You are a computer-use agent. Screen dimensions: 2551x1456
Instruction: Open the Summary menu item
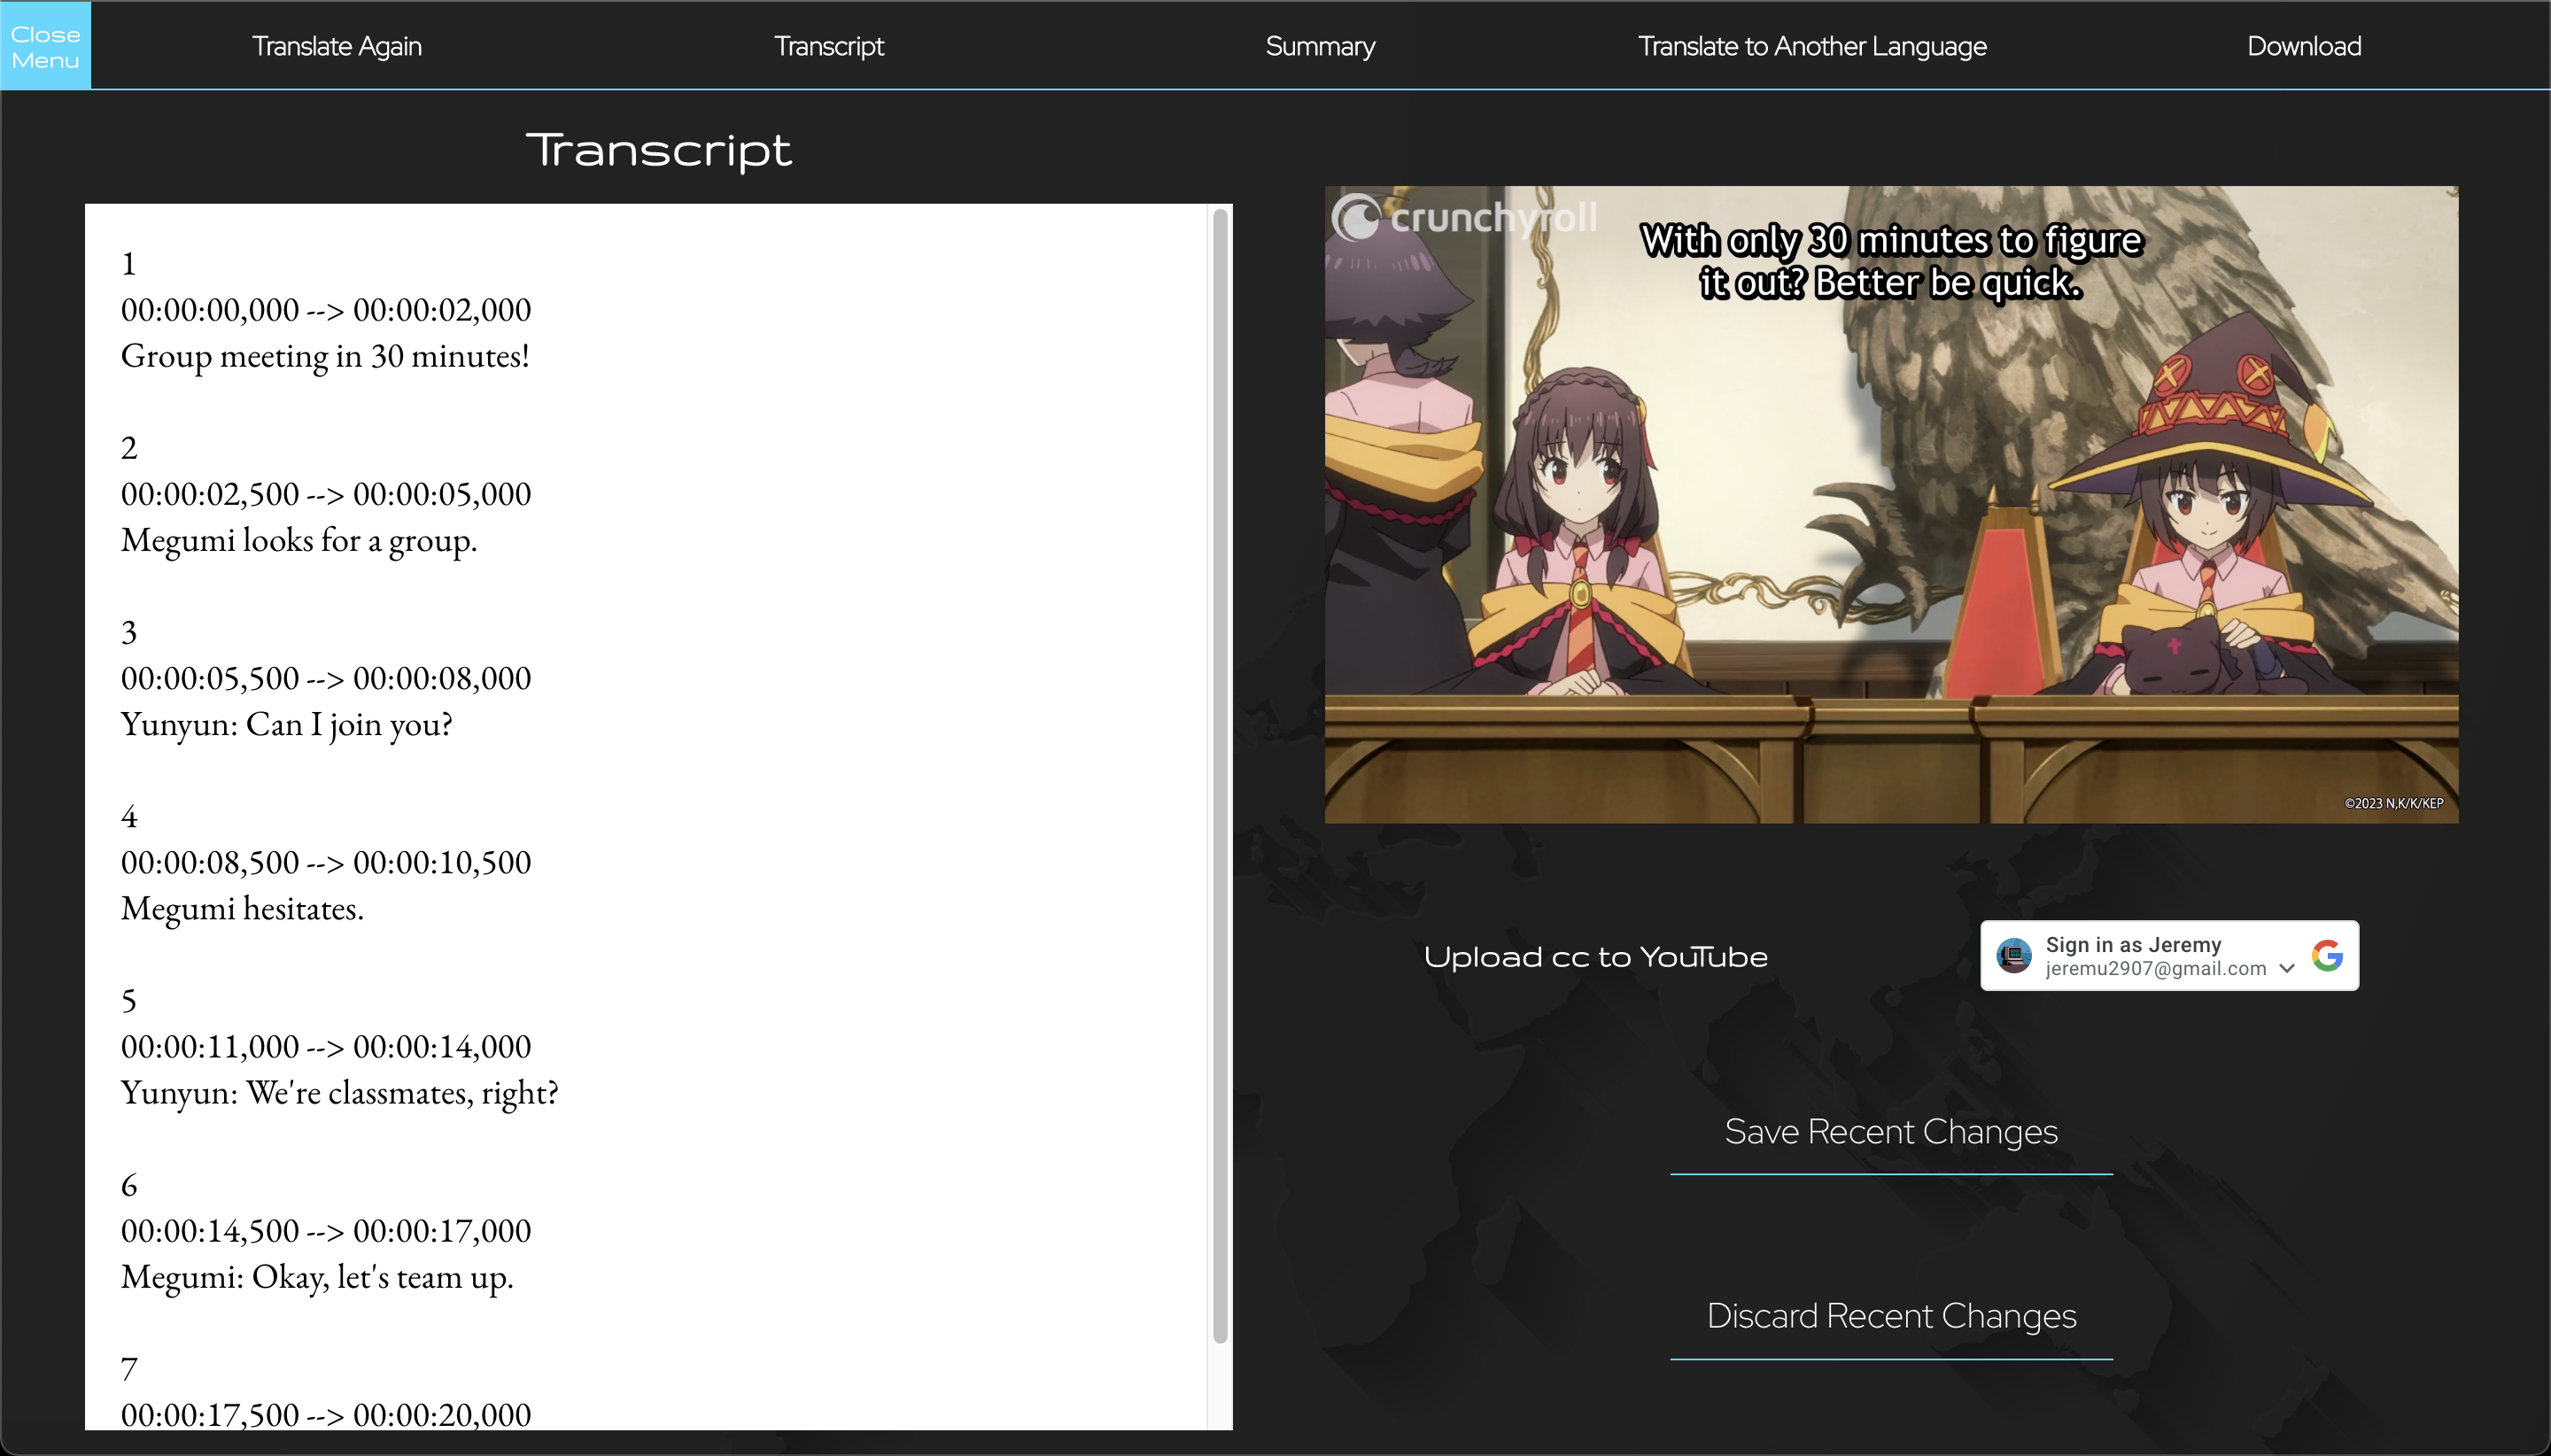click(x=1319, y=46)
